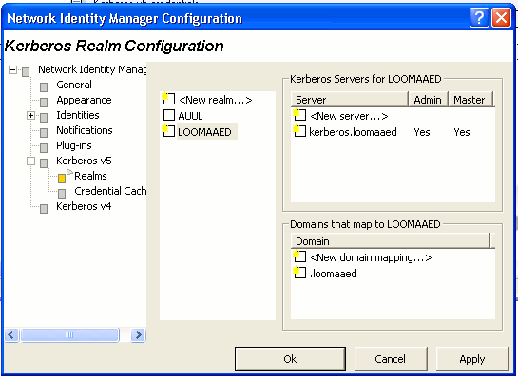
Task: Select the Realms tree item
Action: coord(90,176)
